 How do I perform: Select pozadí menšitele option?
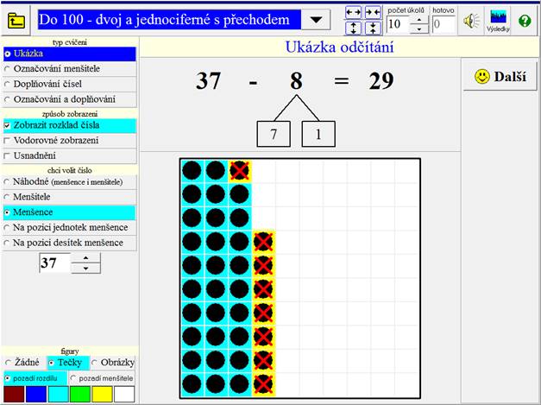pyautogui.click(x=102, y=379)
